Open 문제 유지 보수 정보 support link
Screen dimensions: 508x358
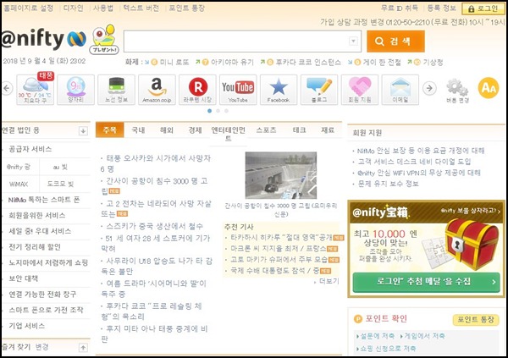click(388, 184)
